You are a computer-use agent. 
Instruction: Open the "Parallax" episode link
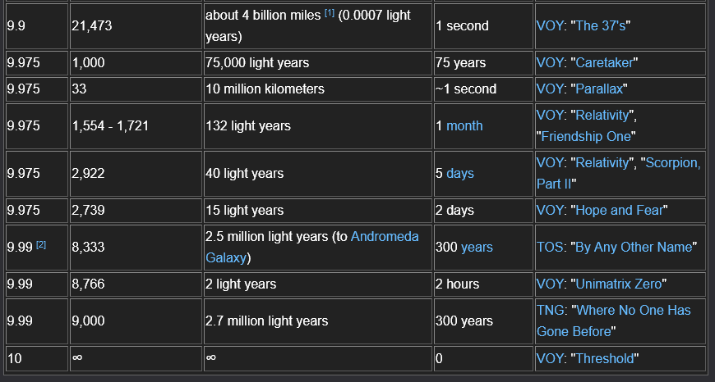pyautogui.click(x=600, y=89)
